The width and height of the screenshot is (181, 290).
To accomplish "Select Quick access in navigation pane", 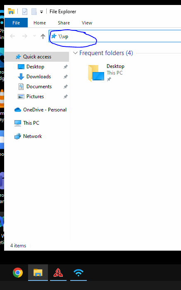I will pos(37,57).
